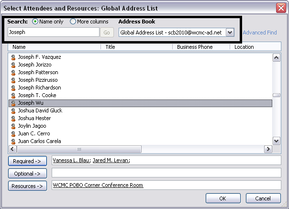The width and height of the screenshot is (289, 209).
Task: Click the person icon for Juan Carlos Carela
Action: tap(13, 141)
